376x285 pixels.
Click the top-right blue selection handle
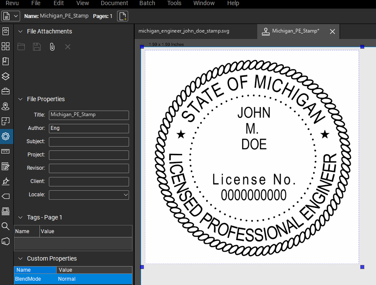pos(362,47)
